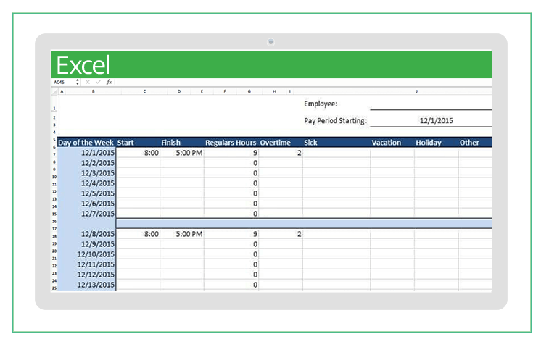Image resolution: width=541 pixels, height=347 pixels.
Task: Select column J header
Action: pyautogui.click(x=416, y=92)
